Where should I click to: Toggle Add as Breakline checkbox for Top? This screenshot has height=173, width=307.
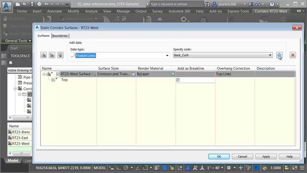pyautogui.click(x=178, y=80)
